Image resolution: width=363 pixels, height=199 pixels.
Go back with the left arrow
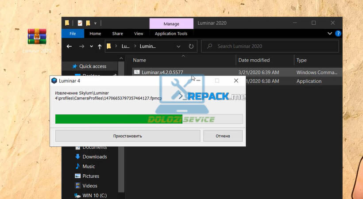[x=69, y=46]
